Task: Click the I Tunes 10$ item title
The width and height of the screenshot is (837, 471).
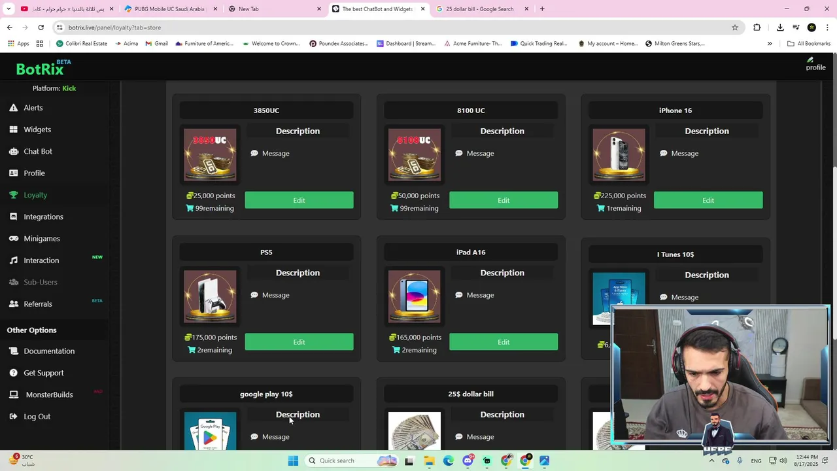Action: 675,254
